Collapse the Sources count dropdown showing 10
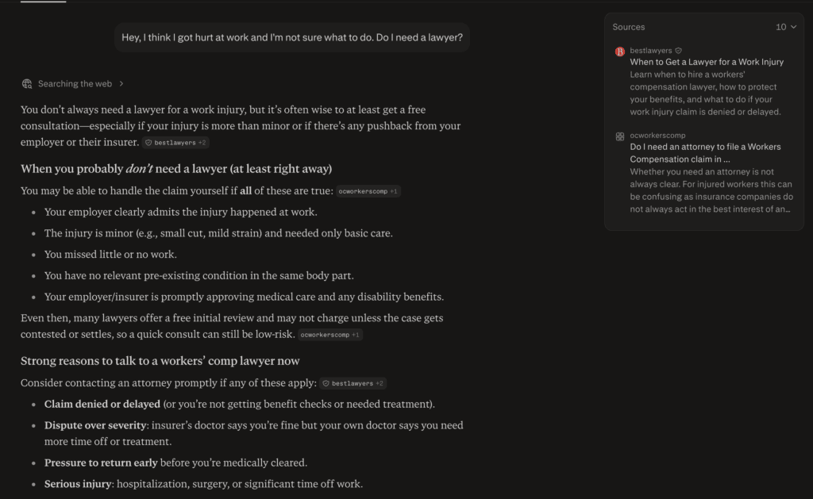The image size is (813, 499). click(786, 27)
